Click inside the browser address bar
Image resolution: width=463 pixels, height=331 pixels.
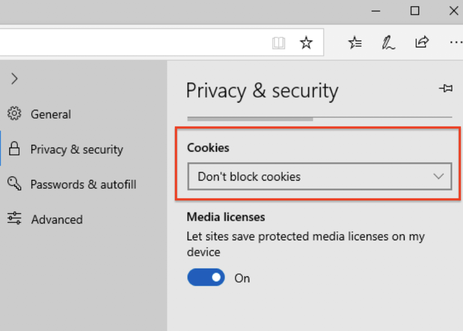tap(134, 42)
